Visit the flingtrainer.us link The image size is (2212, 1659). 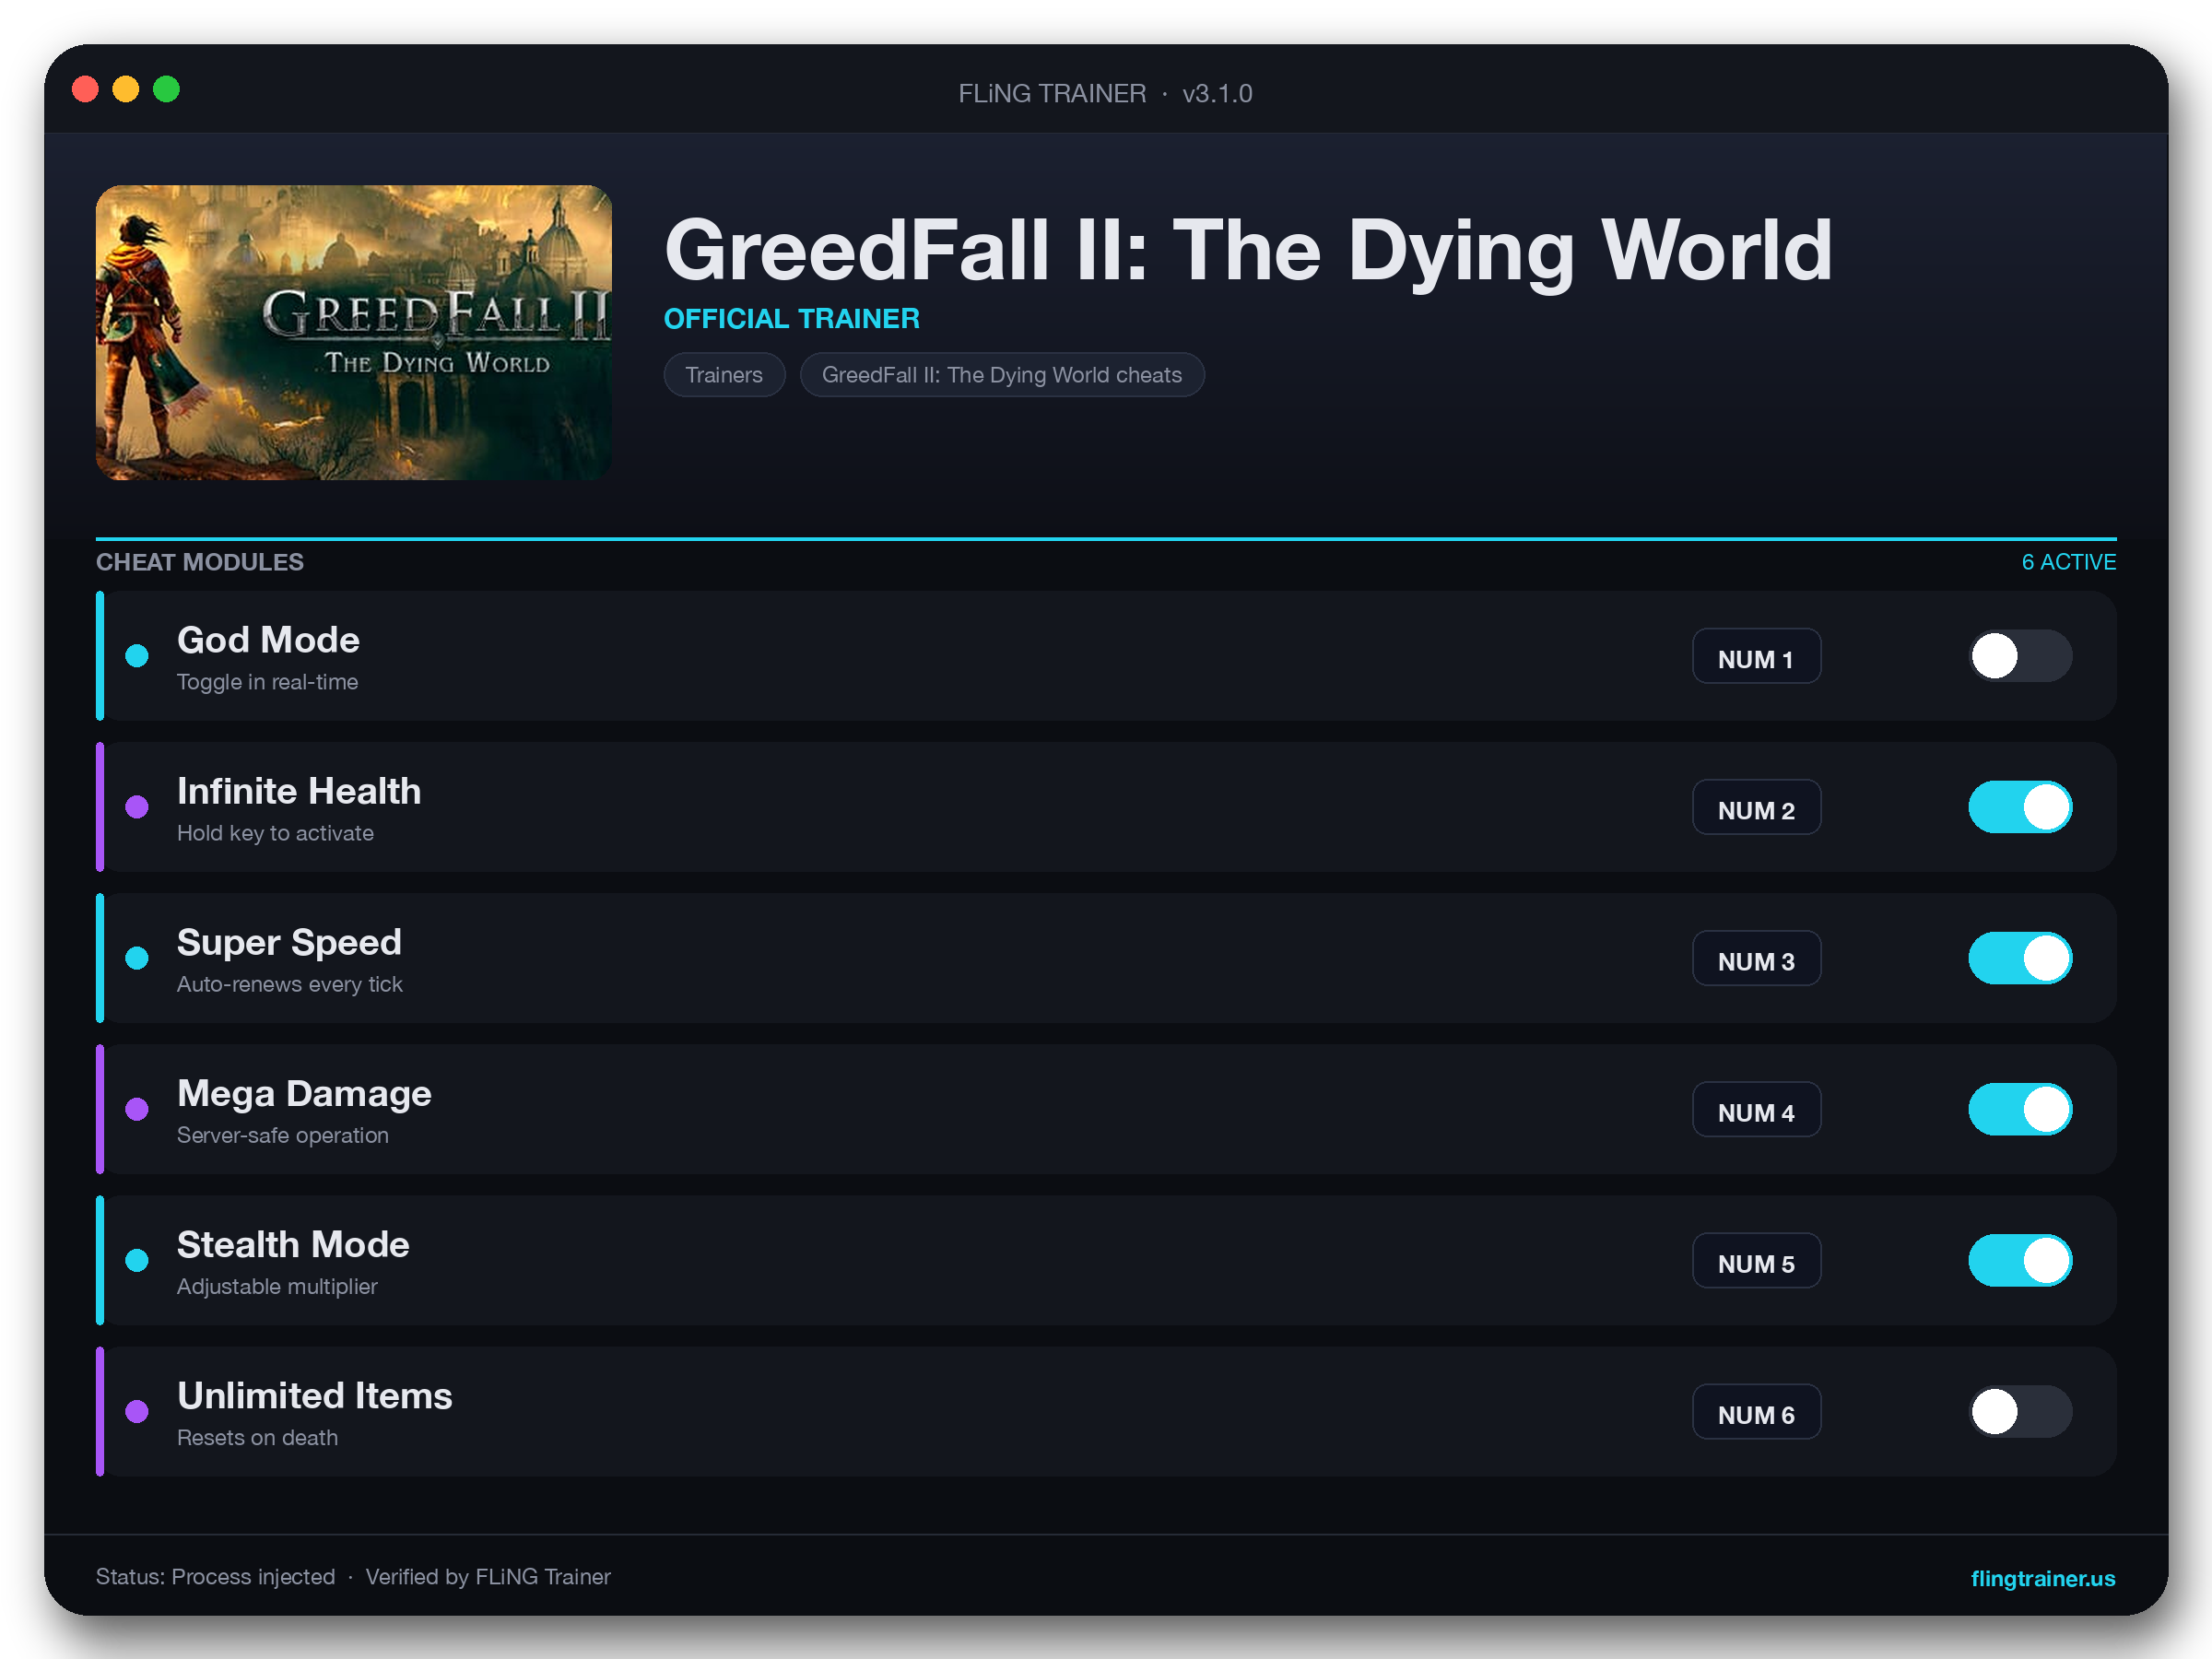[x=2042, y=1578]
